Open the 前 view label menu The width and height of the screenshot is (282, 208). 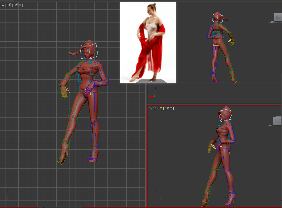click(x=10, y=5)
